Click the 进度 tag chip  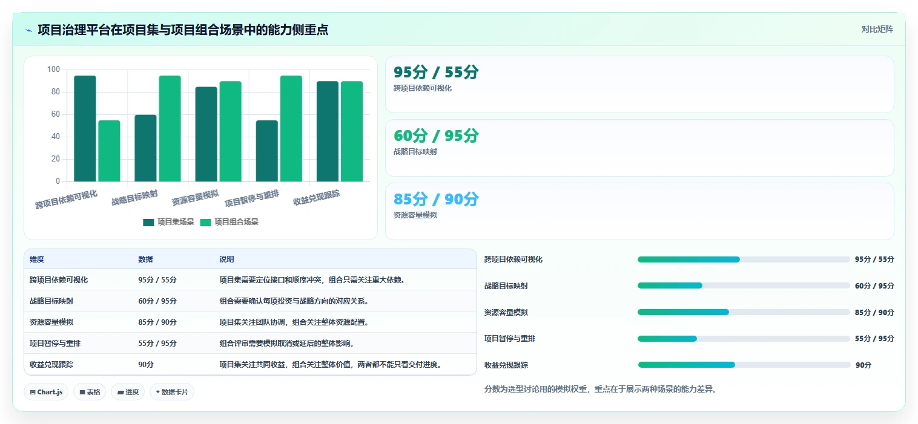pos(128,392)
